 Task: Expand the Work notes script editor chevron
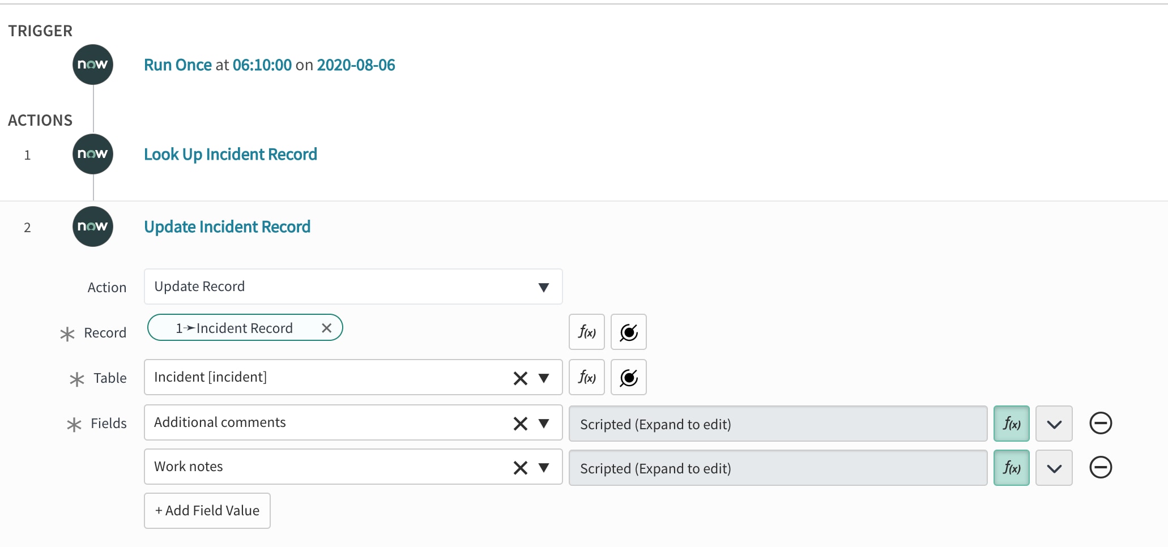point(1054,468)
